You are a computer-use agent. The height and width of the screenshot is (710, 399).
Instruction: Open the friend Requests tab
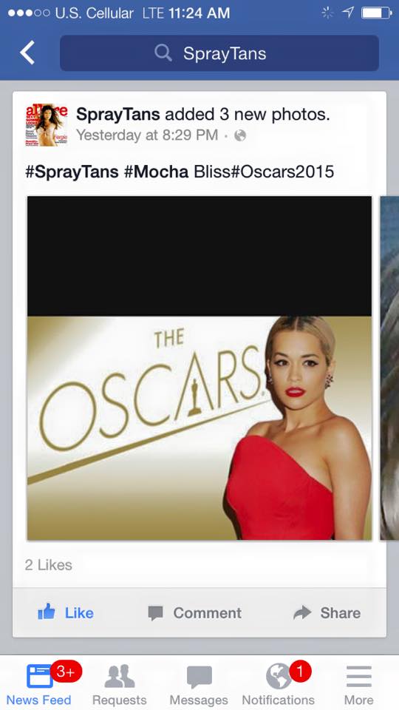click(120, 683)
